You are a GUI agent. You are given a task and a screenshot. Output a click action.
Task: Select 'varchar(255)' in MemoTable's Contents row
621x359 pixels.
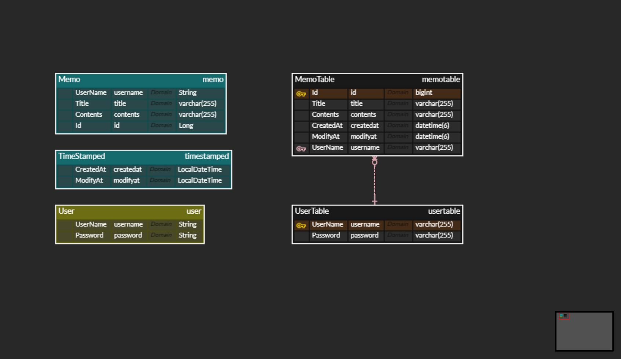(434, 115)
